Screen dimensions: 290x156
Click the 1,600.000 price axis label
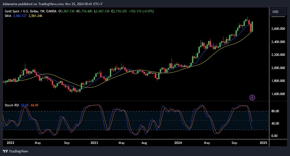(278, 94)
